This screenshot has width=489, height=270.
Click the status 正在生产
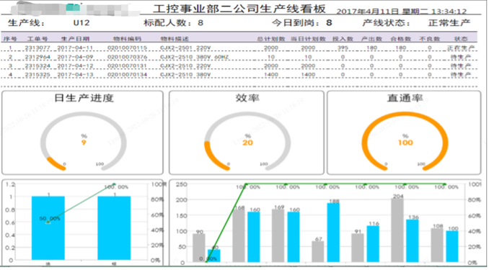(x=461, y=48)
